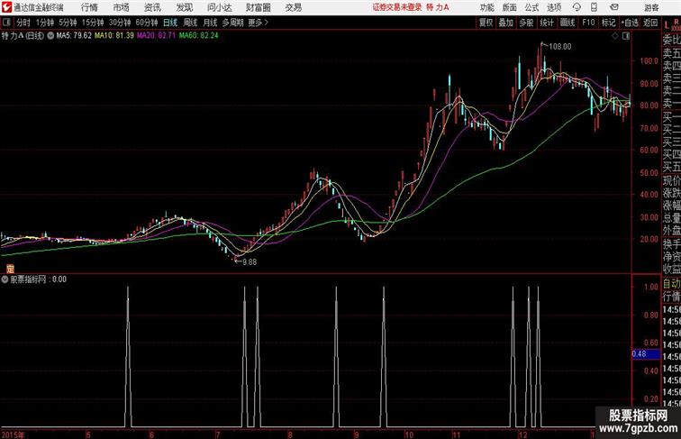681x439 pixels.
Task: Click the customer service headset icon
Action: coord(577,7)
